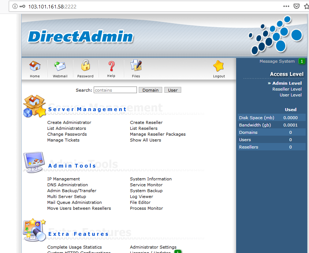
Task: Open Service Monitor
Action: click(146, 185)
